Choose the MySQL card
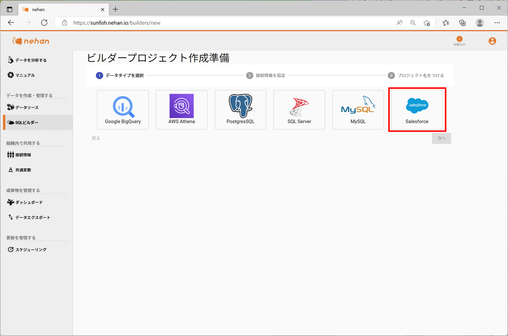Screen dimensions: 508x336 [x=358, y=110]
